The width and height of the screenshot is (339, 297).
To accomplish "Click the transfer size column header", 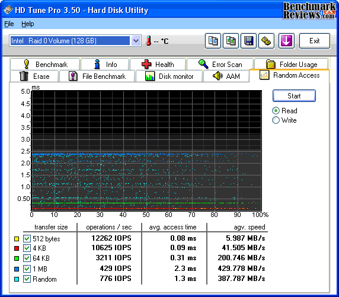I will coord(51,227).
